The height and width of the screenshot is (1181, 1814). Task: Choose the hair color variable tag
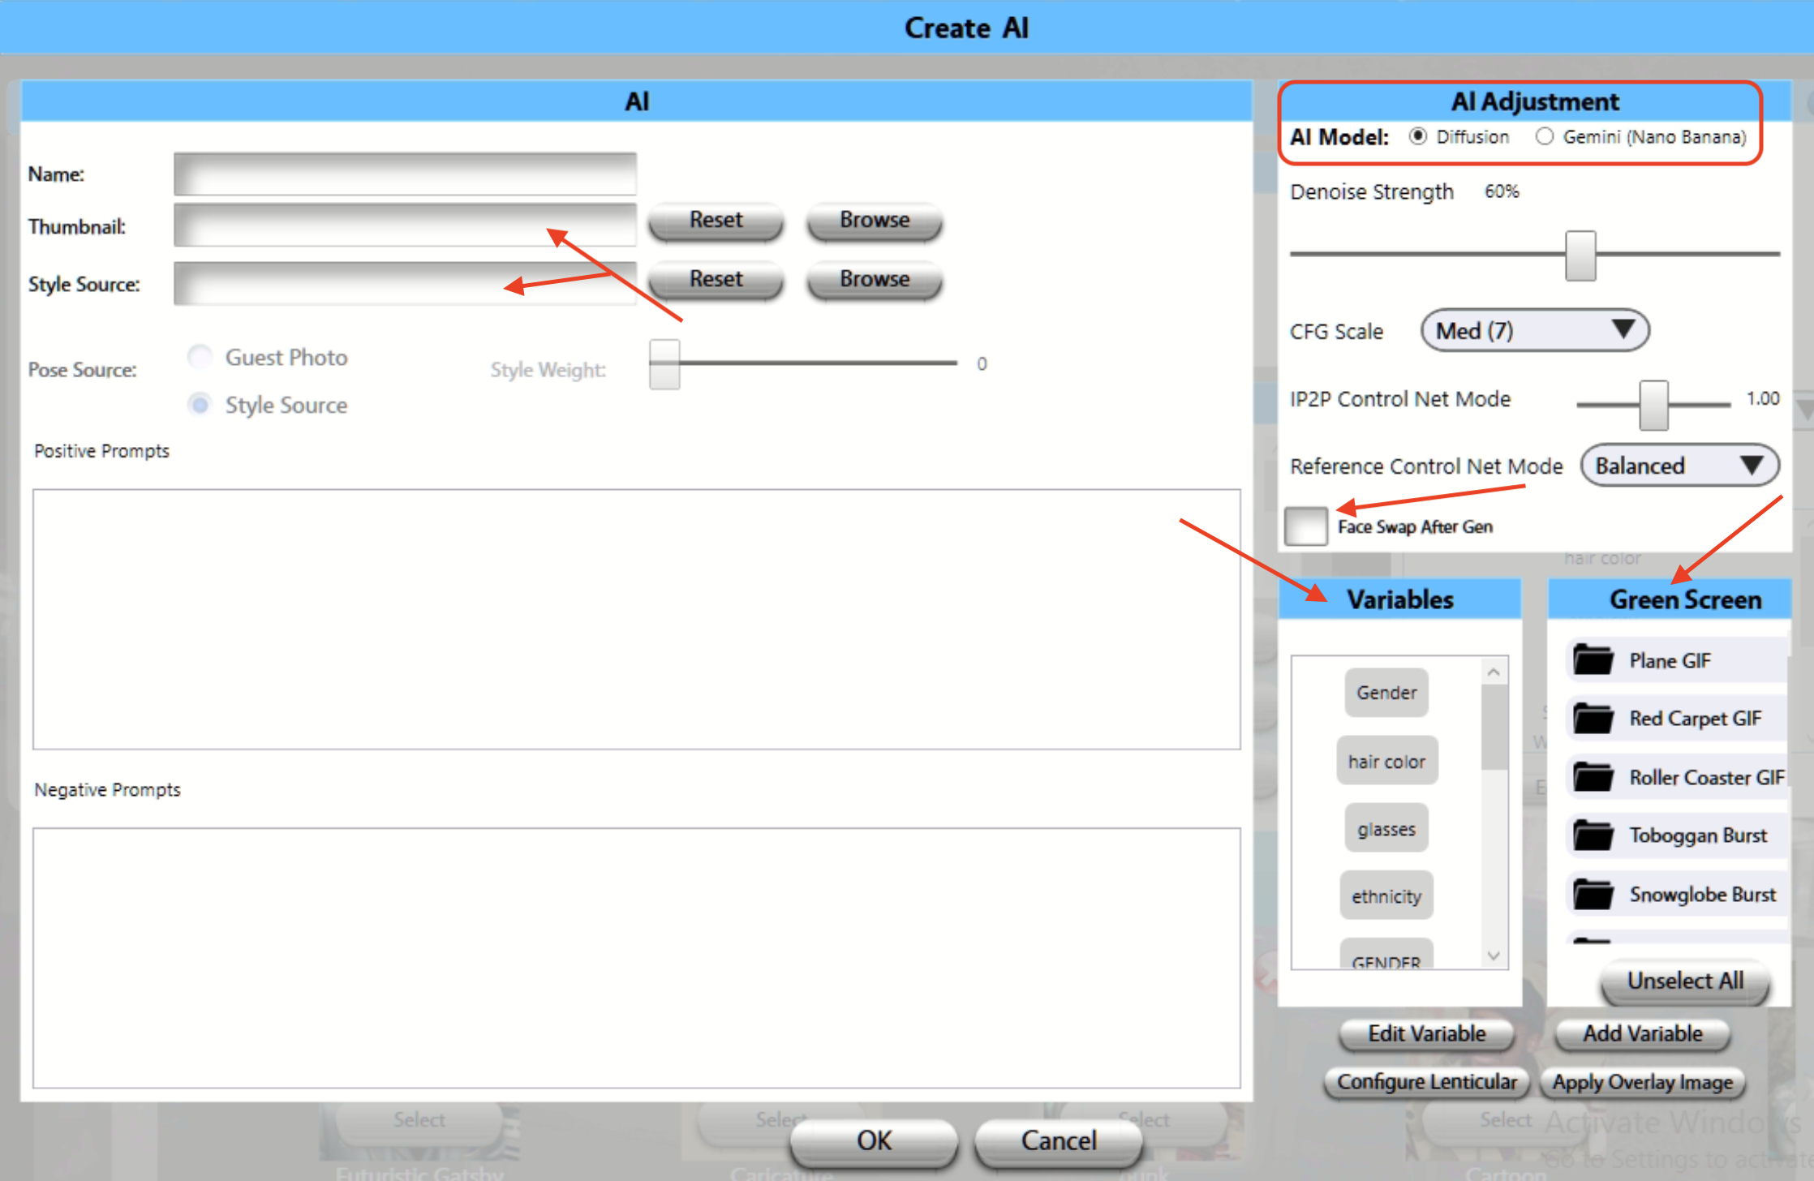pos(1386,762)
